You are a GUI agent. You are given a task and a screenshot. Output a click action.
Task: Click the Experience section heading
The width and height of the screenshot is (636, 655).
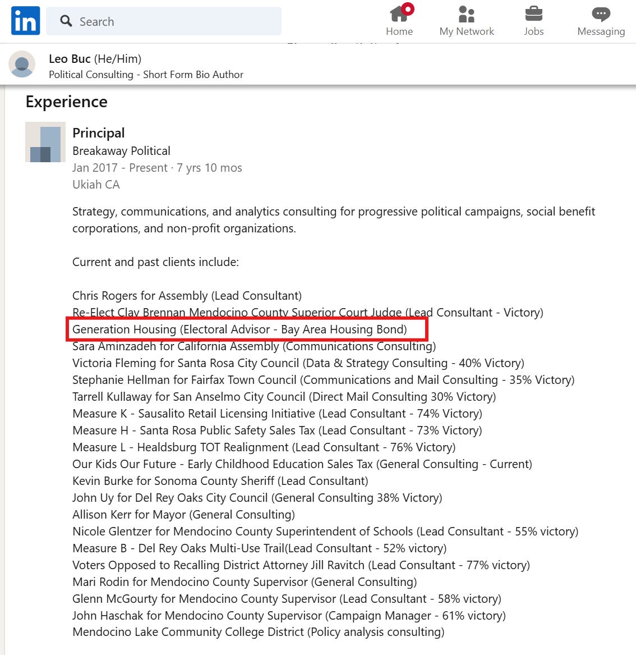click(66, 102)
